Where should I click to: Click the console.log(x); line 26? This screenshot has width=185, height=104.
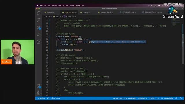point(69,44)
